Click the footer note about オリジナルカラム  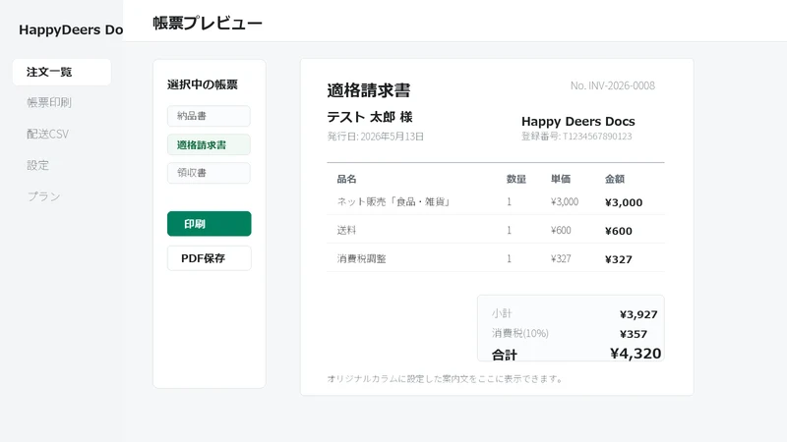(445, 379)
